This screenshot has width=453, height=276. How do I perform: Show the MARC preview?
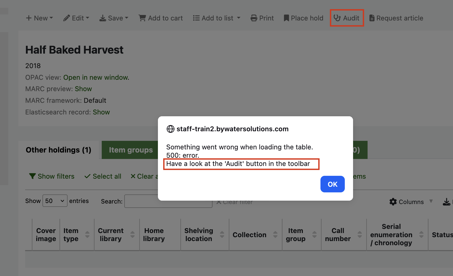click(83, 89)
